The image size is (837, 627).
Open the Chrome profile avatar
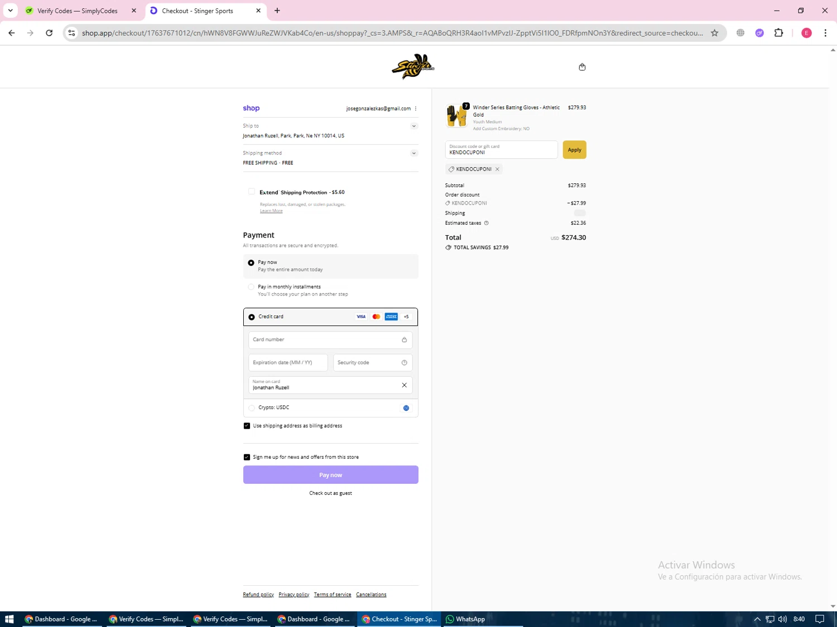806,33
